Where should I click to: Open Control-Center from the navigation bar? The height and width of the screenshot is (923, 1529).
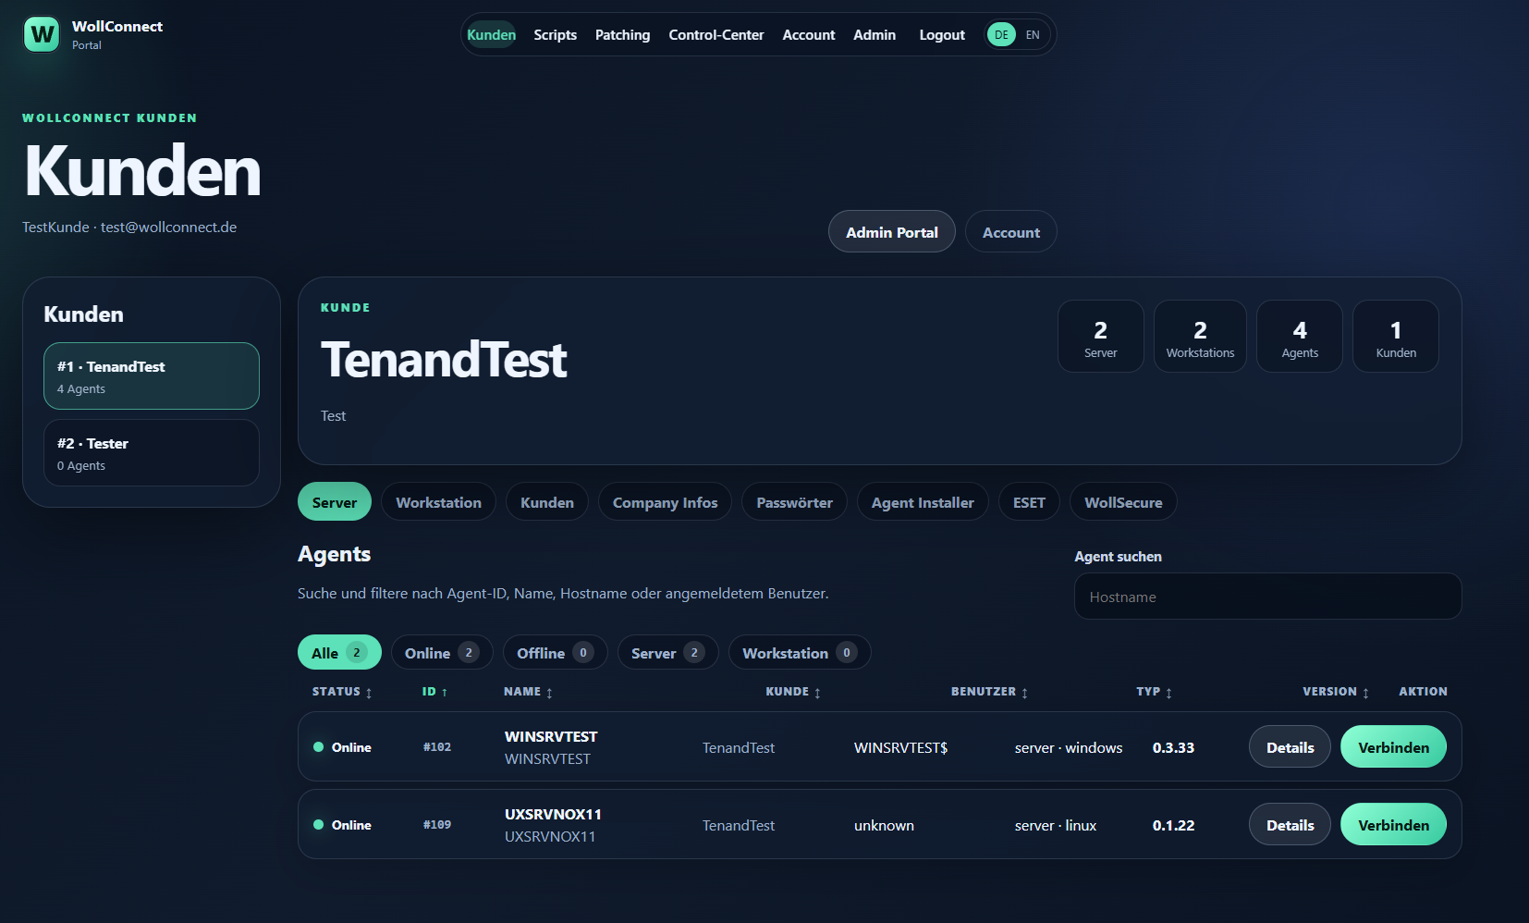pos(716,35)
